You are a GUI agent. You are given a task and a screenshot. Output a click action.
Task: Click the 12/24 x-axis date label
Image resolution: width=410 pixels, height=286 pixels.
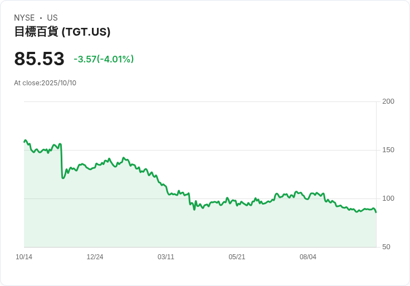click(95, 257)
